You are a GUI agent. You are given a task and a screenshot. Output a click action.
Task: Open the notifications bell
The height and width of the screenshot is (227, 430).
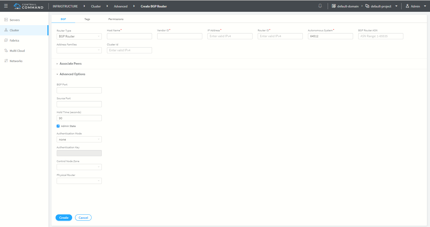[320, 6]
